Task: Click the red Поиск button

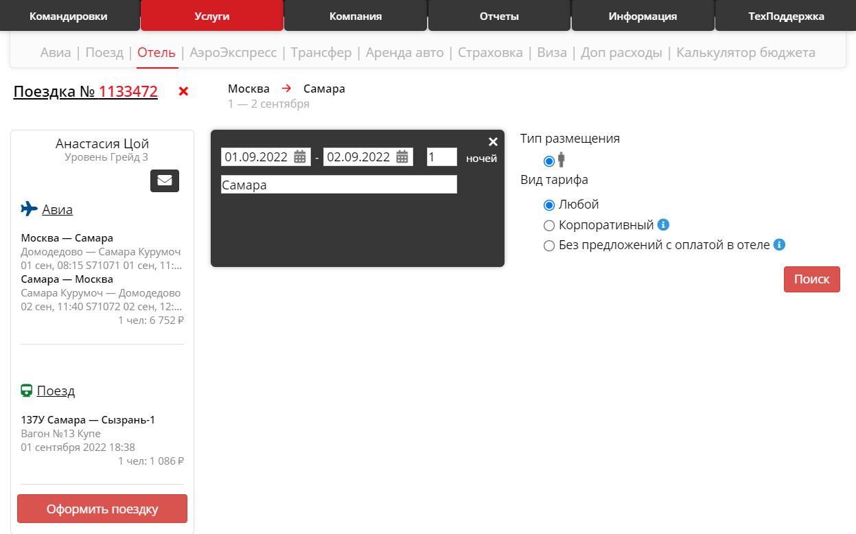Action: pyautogui.click(x=812, y=279)
